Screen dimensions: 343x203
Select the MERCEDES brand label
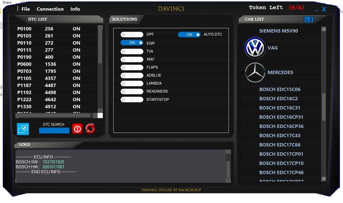tap(280, 72)
